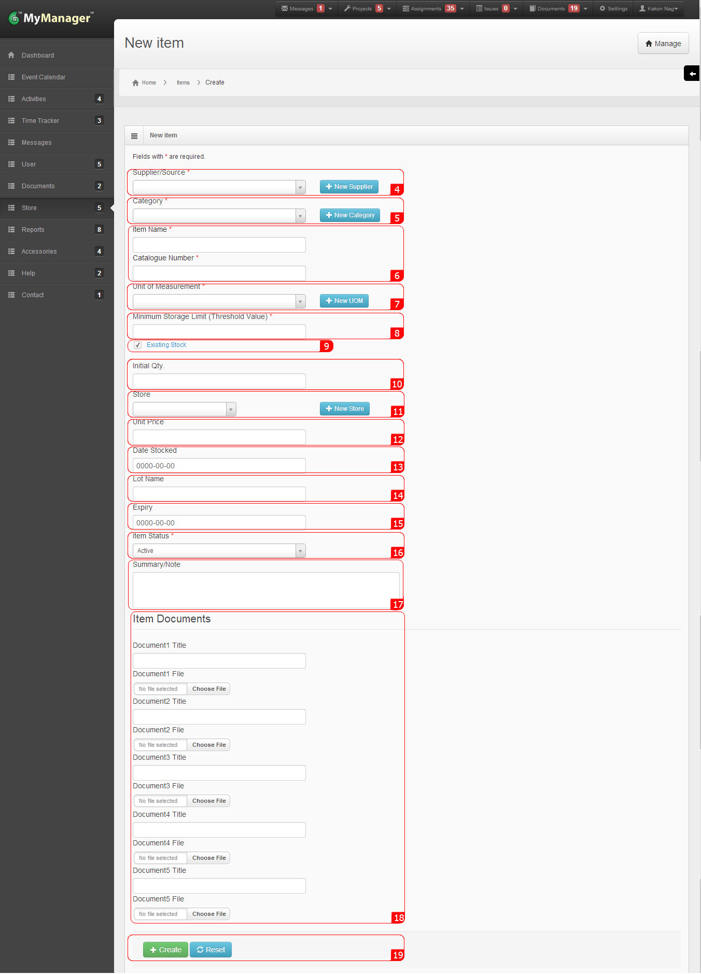Expand the Messages top bar caret

tap(330, 9)
